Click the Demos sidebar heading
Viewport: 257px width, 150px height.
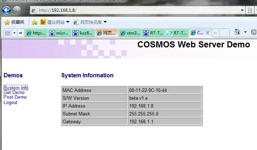point(13,75)
